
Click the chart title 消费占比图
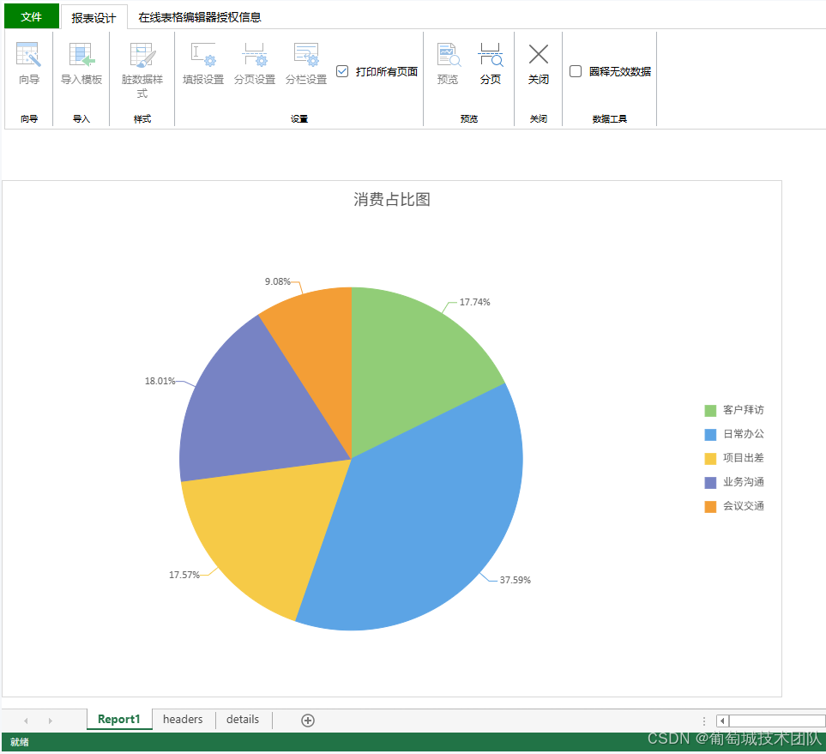[392, 200]
